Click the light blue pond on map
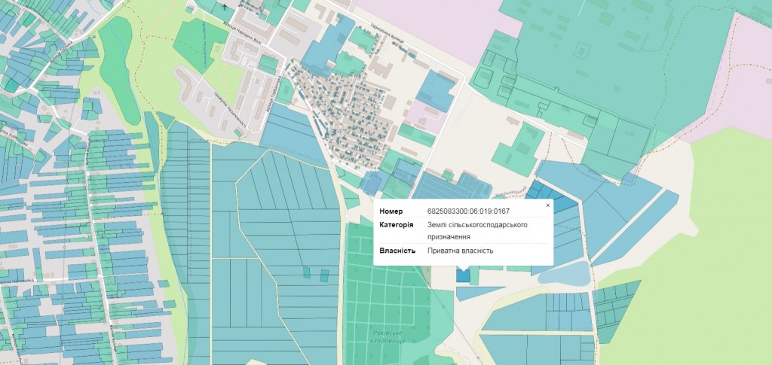Image resolution: width=772 pixels, height=365 pixels. (x=565, y=273)
